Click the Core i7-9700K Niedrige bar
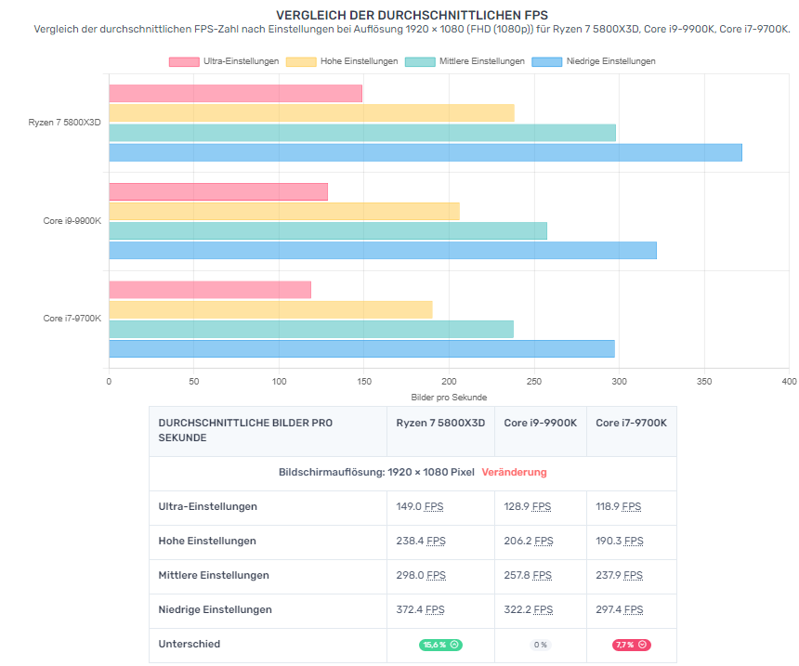The width and height of the screenshot is (799, 666). pos(361,348)
